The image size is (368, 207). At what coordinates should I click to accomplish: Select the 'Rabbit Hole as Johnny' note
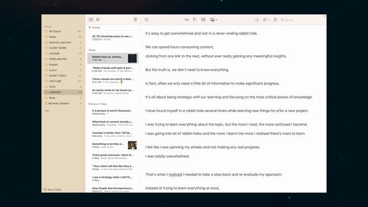tap(113, 58)
